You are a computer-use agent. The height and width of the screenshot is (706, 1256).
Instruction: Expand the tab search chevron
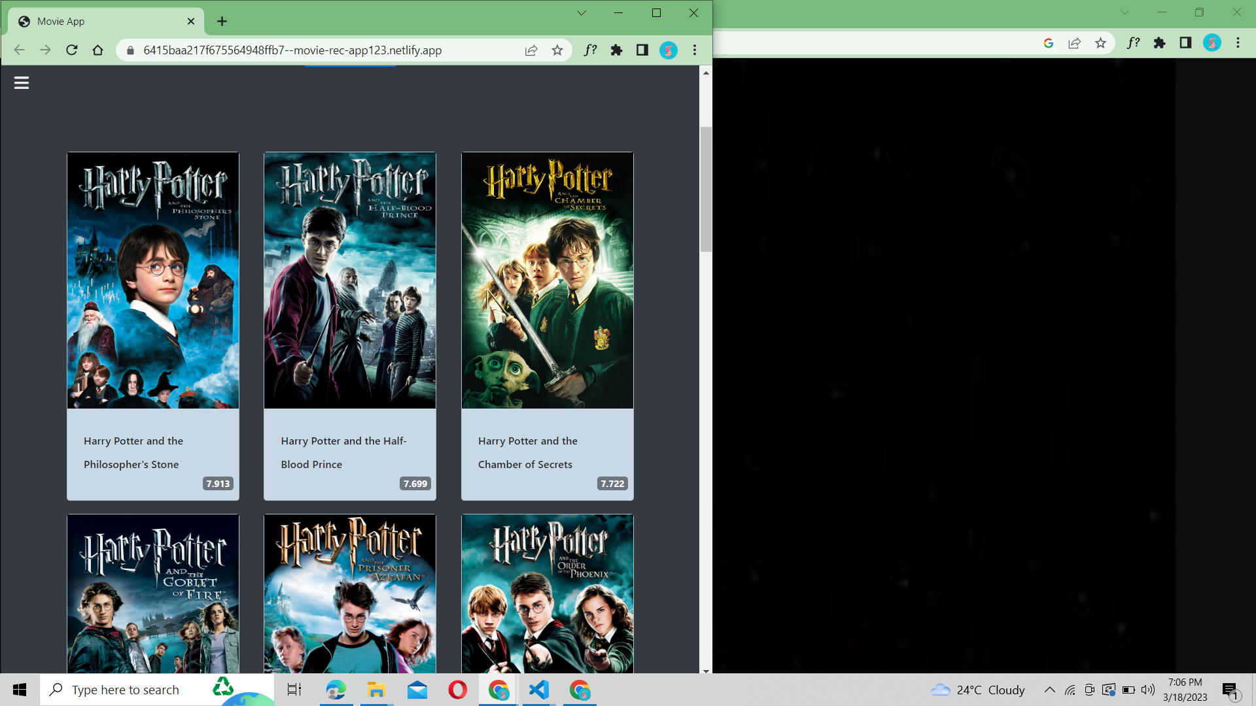581,13
